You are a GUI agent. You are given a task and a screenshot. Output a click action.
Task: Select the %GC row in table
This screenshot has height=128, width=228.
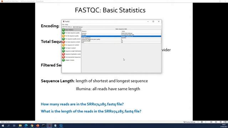point(121,42)
